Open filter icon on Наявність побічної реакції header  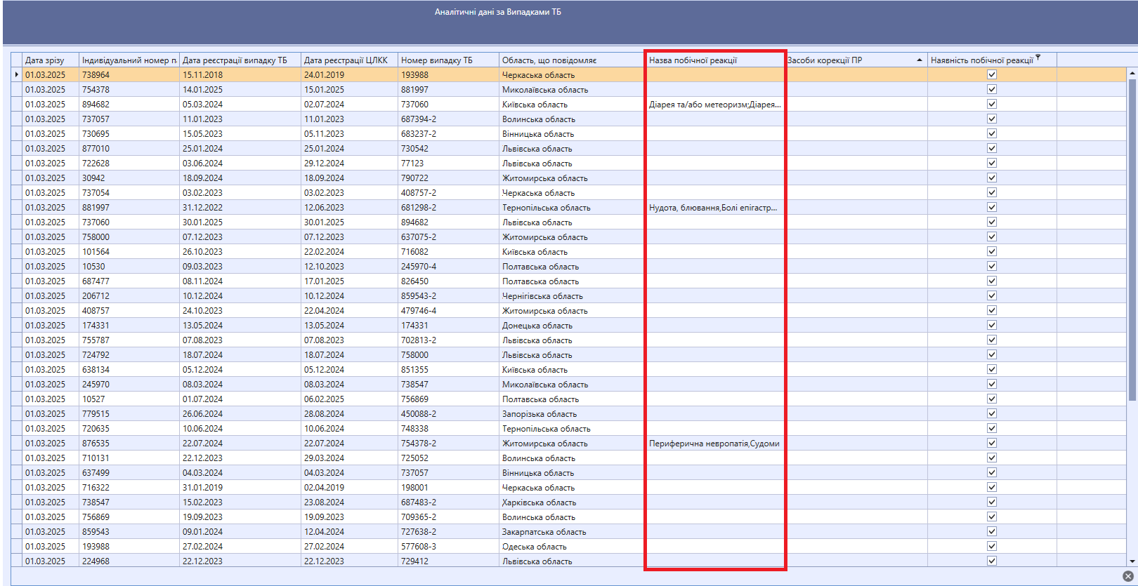1038,57
